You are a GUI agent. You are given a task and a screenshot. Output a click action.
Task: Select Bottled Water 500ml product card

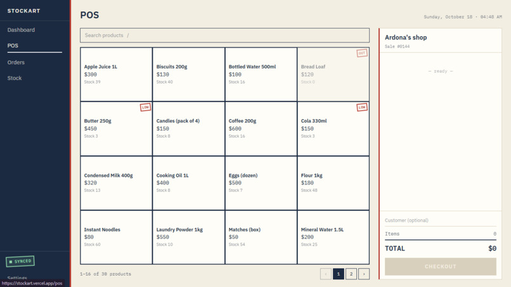point(261,74)
